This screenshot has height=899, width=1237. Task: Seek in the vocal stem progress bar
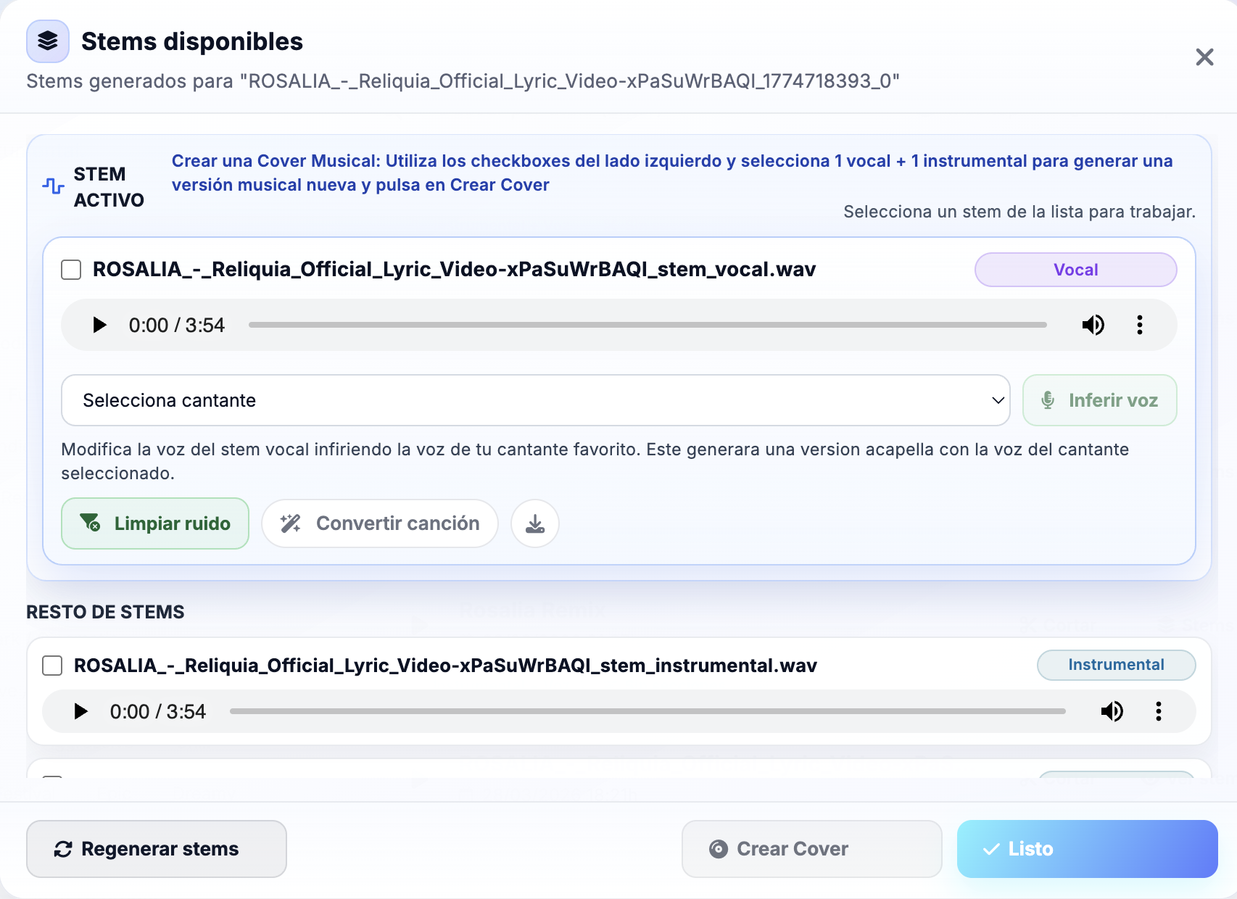point(648,325)
